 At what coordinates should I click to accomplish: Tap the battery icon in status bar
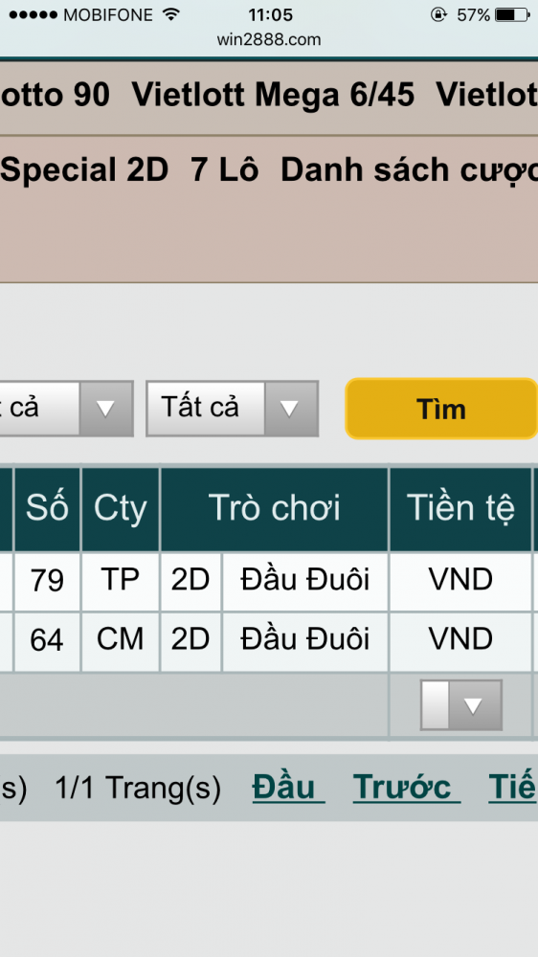(x=512, y=14)
